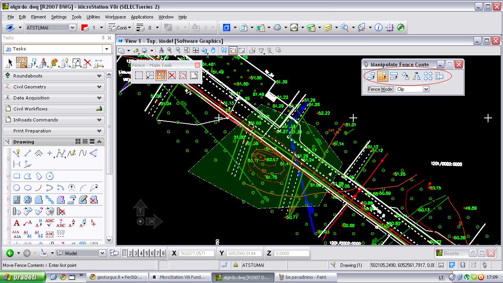503x283 pixels.
Task: Click the Zoom Out magnifier in View 1
Action: (178, 50)
